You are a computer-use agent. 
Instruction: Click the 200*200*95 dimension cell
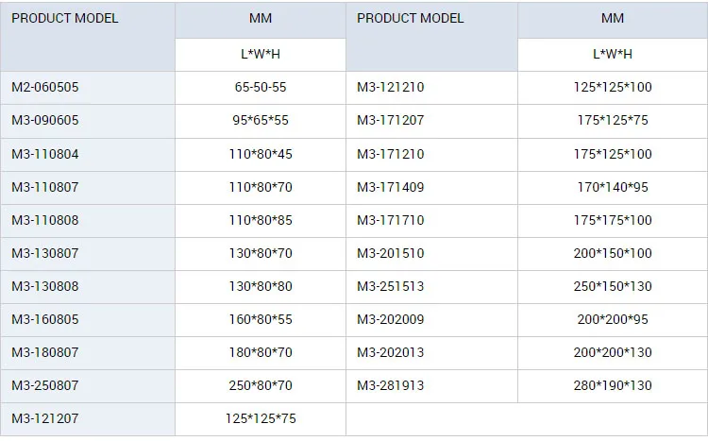tap(613, 319)
